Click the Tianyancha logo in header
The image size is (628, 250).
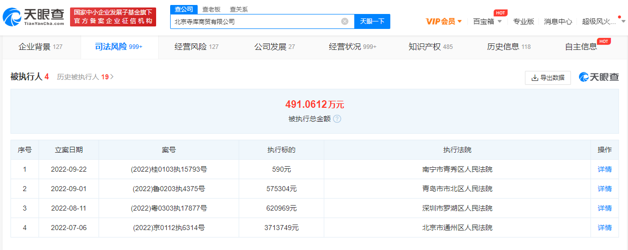(34, 17)
